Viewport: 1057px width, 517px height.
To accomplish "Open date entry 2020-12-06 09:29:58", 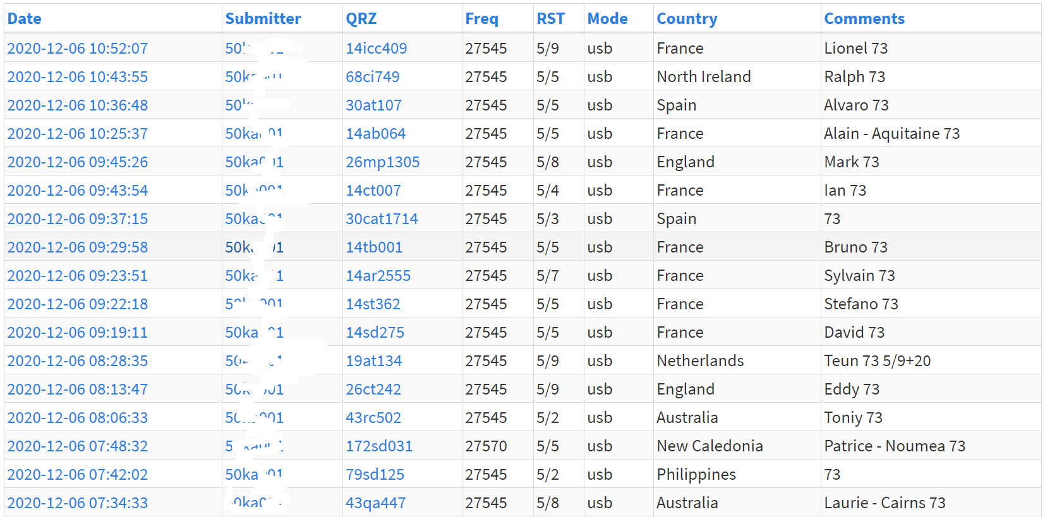I will point(77,247).
